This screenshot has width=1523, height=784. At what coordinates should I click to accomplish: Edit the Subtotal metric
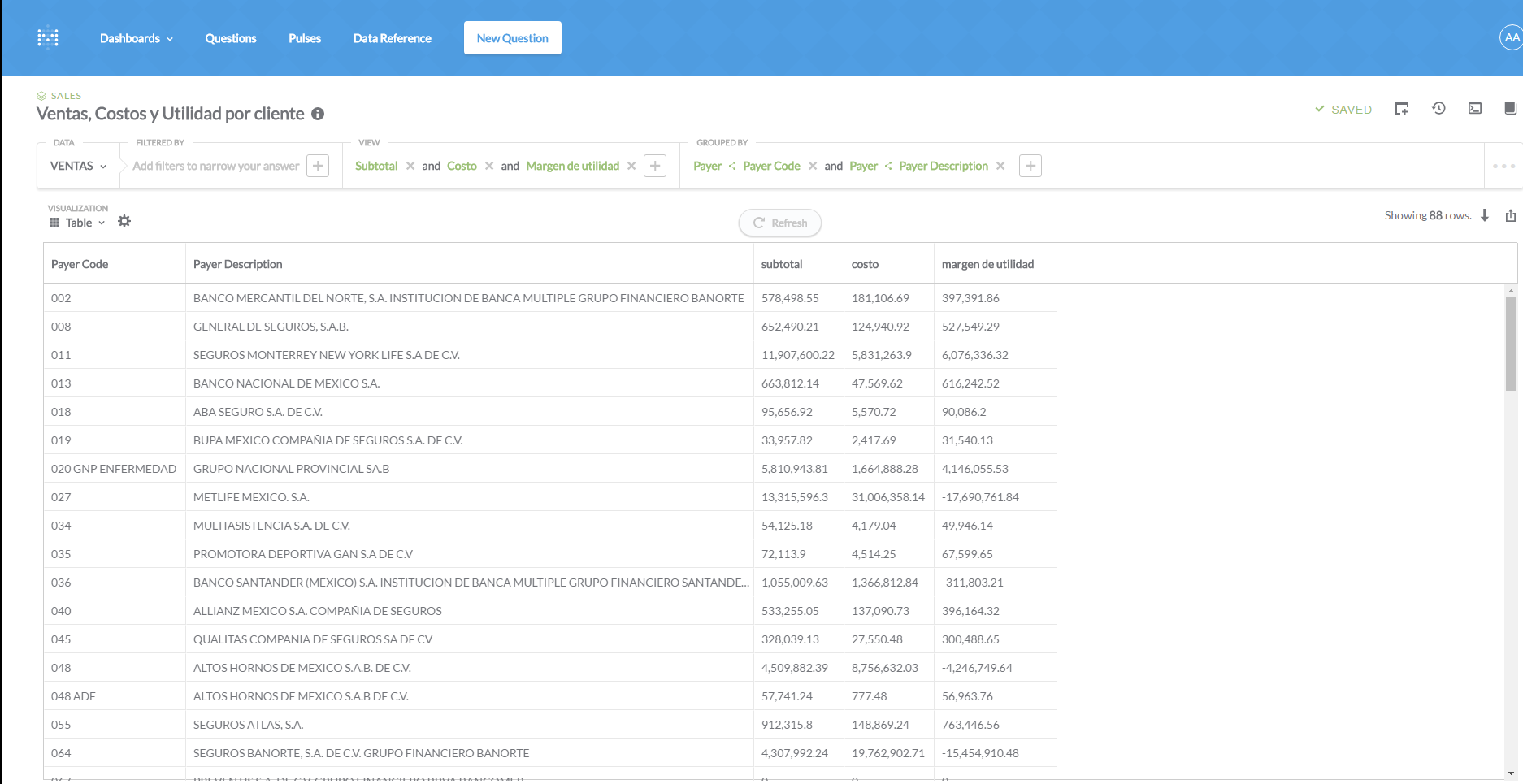[376, 166]
